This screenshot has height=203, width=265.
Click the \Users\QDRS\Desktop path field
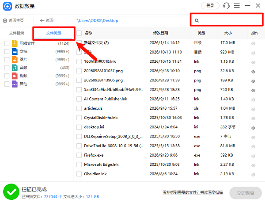point(132,21)
